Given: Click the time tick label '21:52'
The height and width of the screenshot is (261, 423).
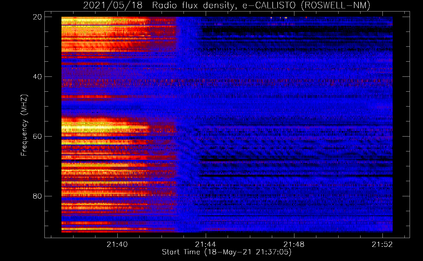Looking at the screenshot, I should pyautogui.click(x=382, y=244).
